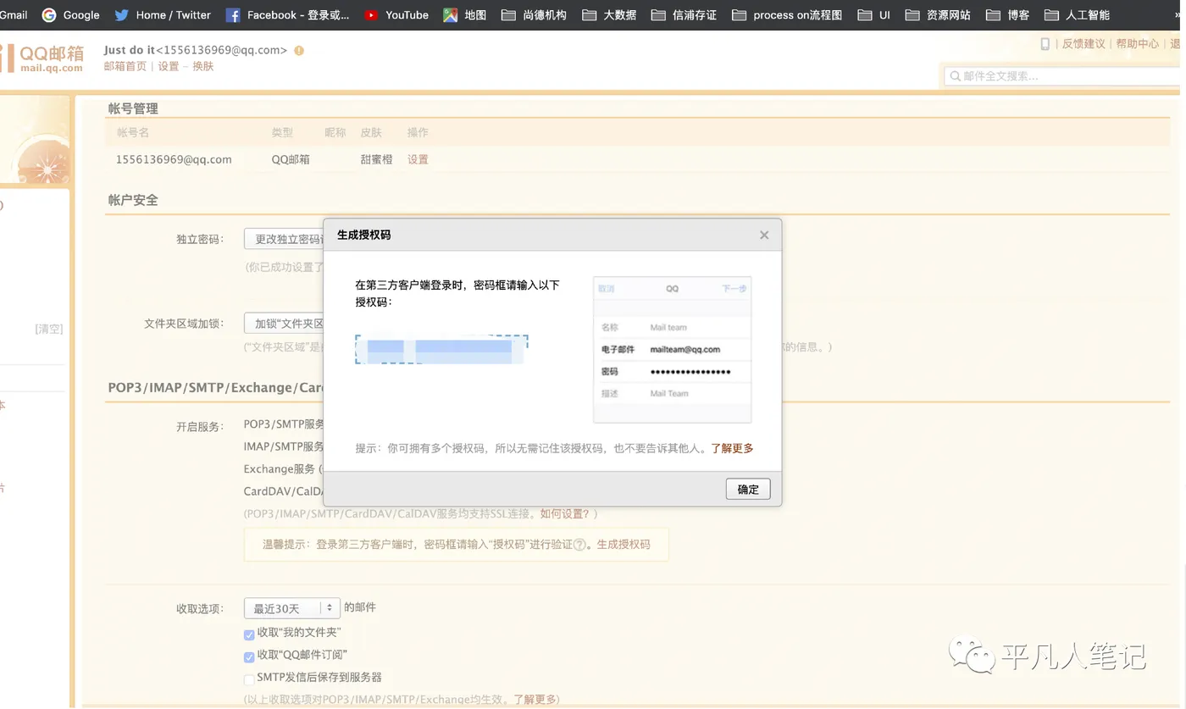Open the Home / Twitter bookmark

pyautogui.click(x=163, y=14)
